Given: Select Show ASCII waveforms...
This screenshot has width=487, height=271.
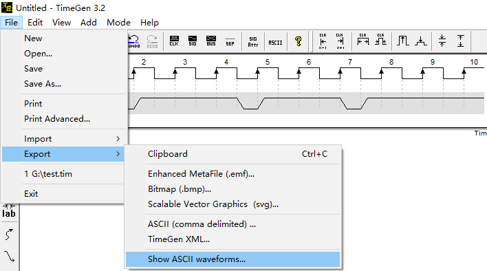Looking at the screenshot, I should click(x=233, y=259).
